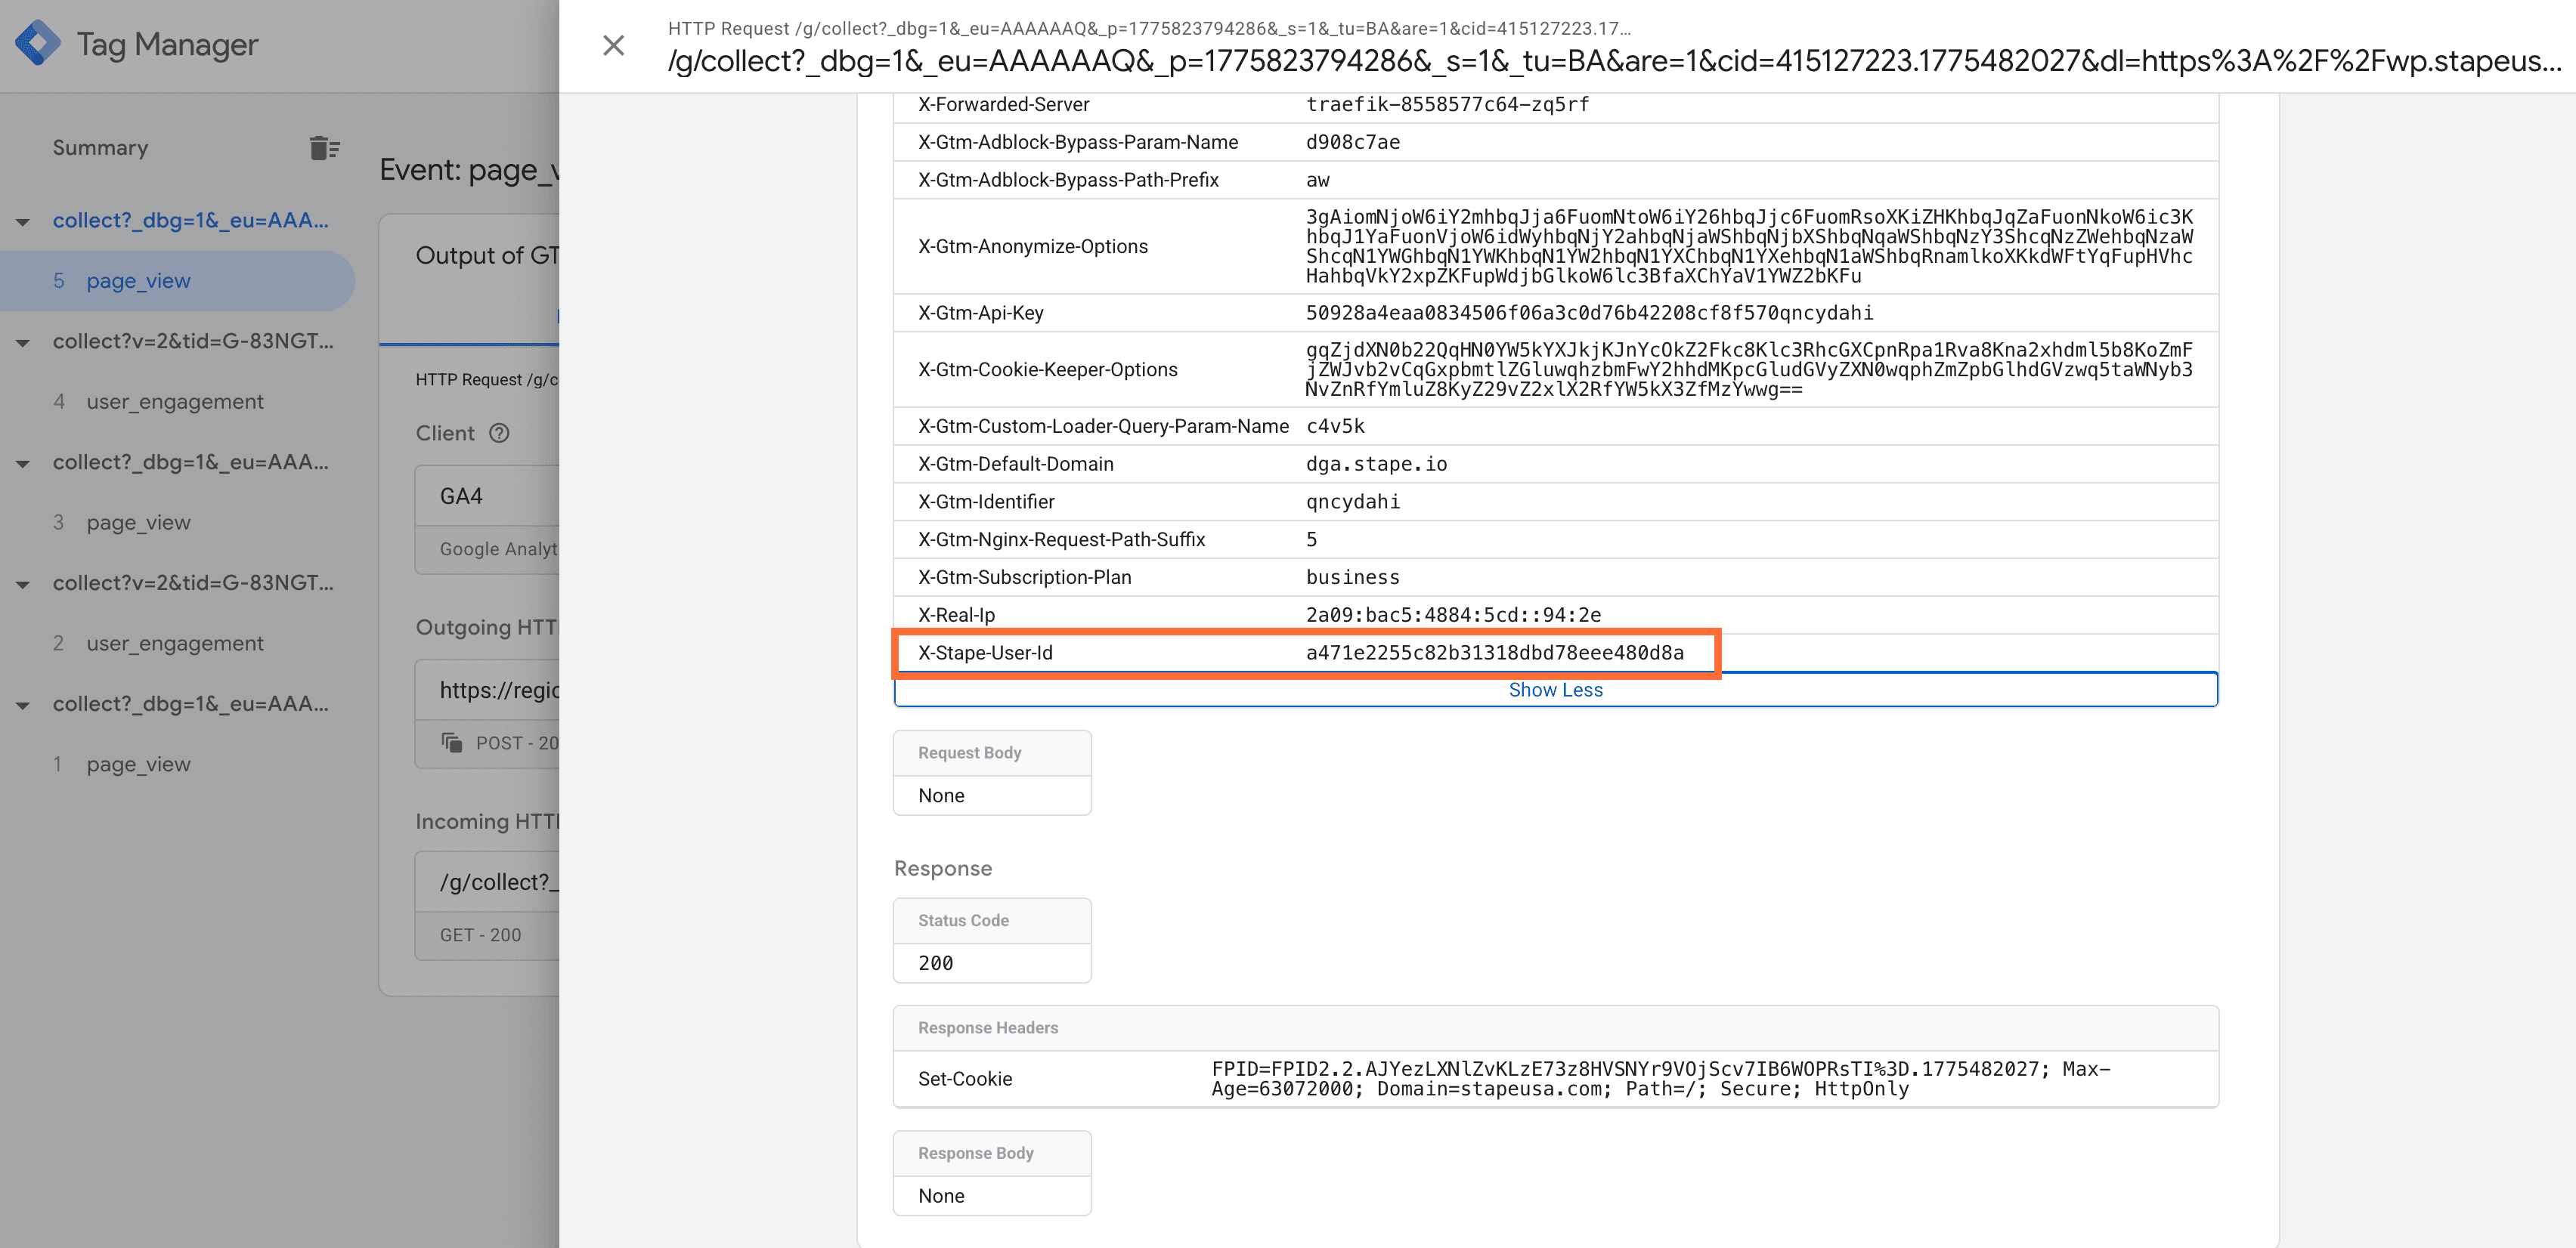Select event 1 page_view in sidebar
2576x1248 pixels.
(x=138, y=764)
